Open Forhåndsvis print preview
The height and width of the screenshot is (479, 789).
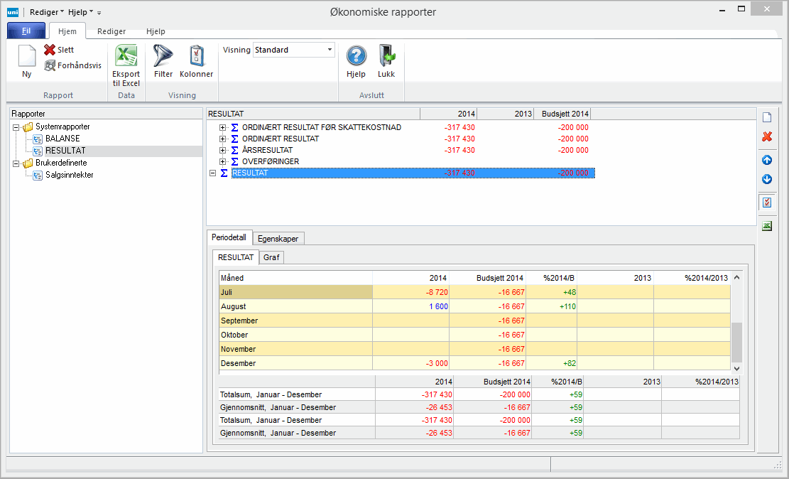point(73,65)
